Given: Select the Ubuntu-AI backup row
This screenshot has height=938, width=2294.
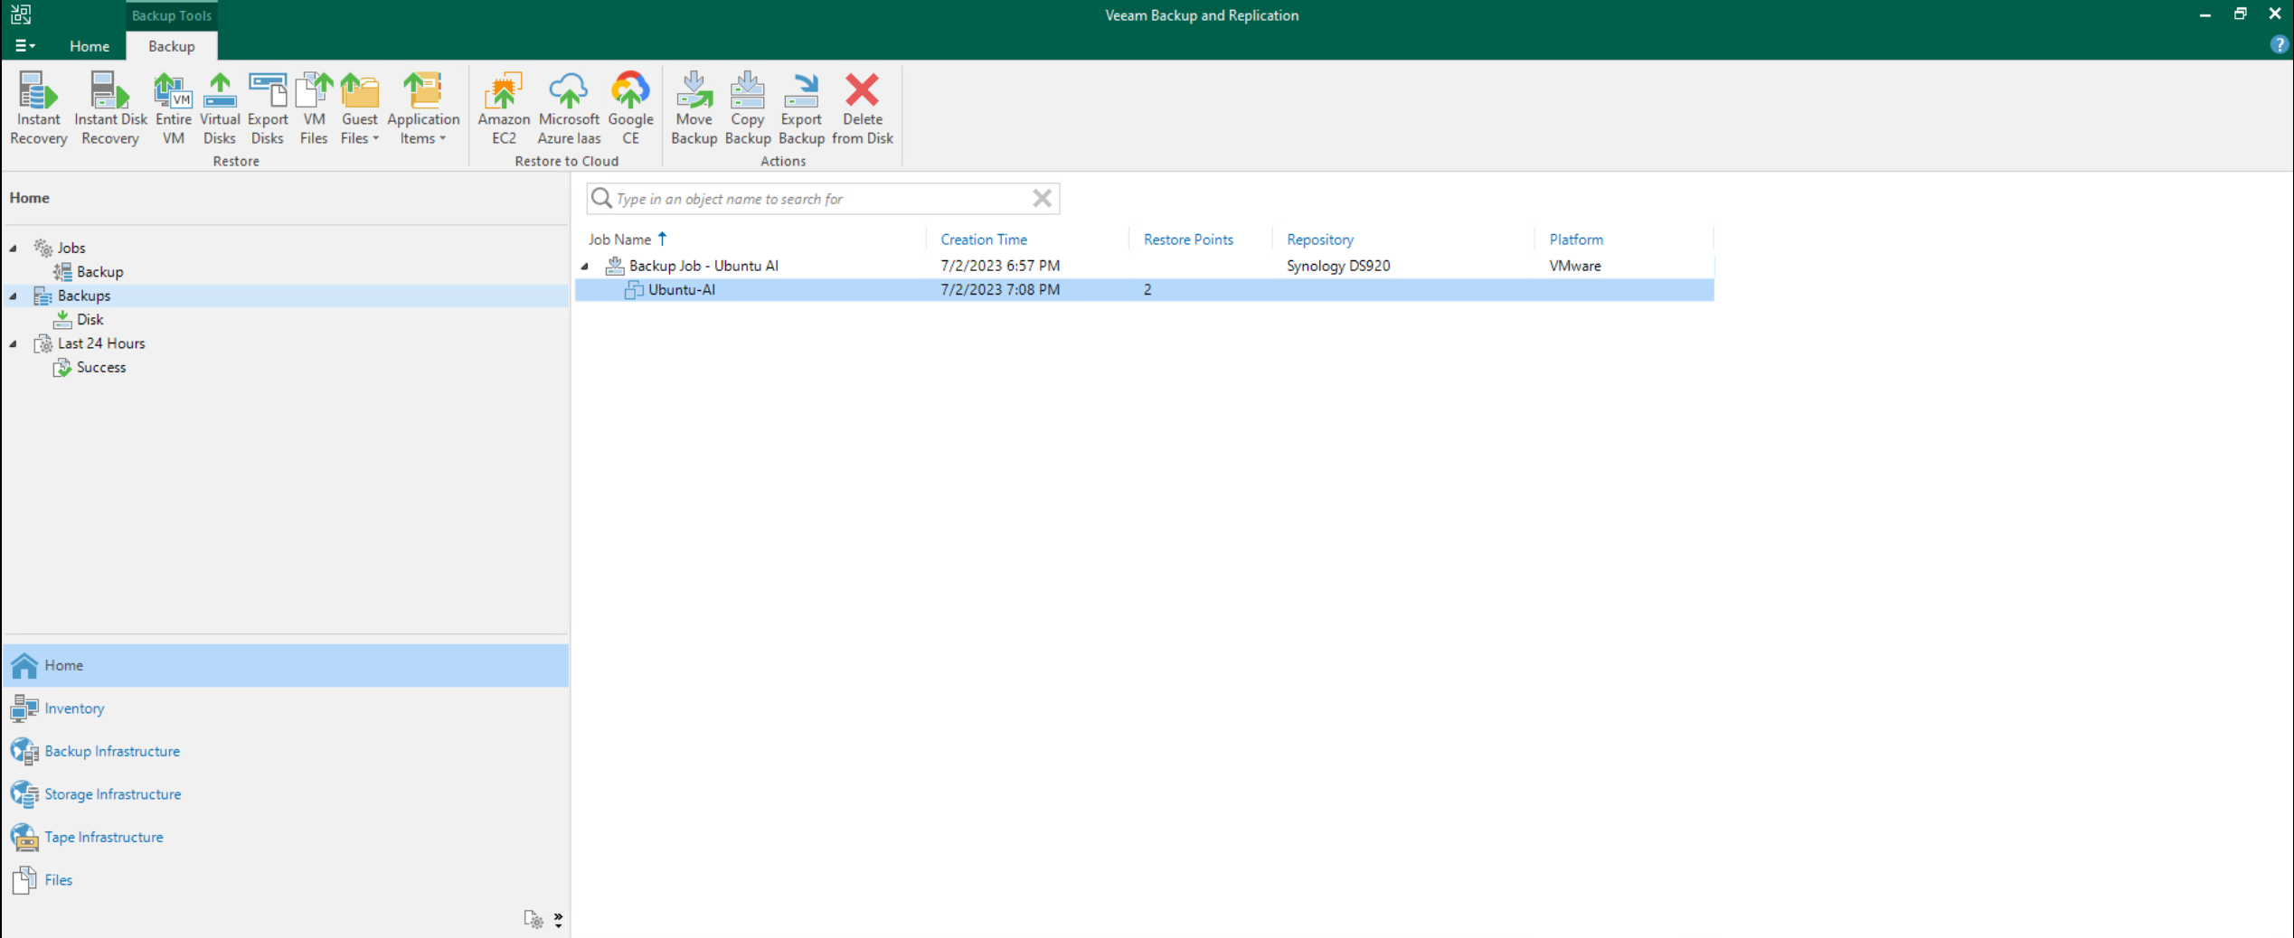Looking at the screenshot, I should [1144, 290].
